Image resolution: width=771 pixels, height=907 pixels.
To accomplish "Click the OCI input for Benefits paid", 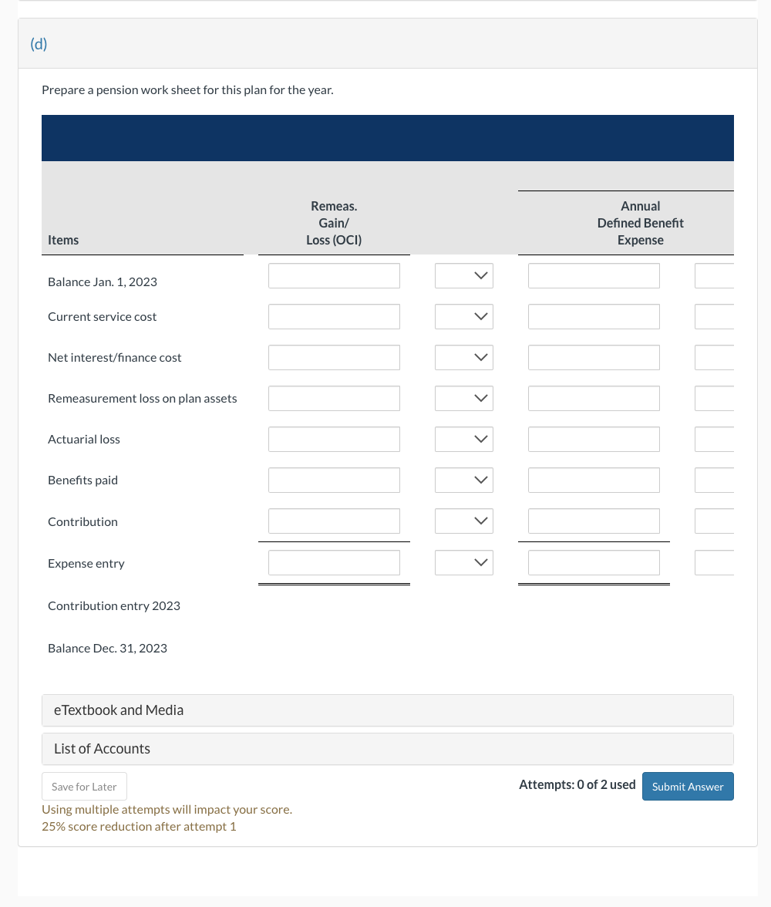I will point(334,480).
